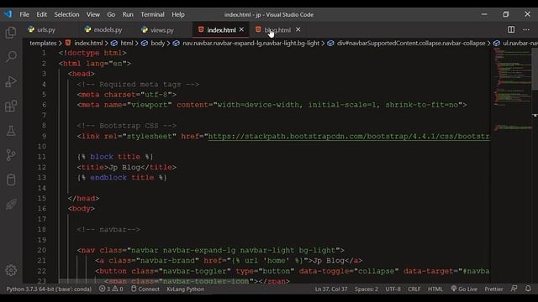Click line number 12 in gutter
538x302 pixels.
tap(41, 167)
